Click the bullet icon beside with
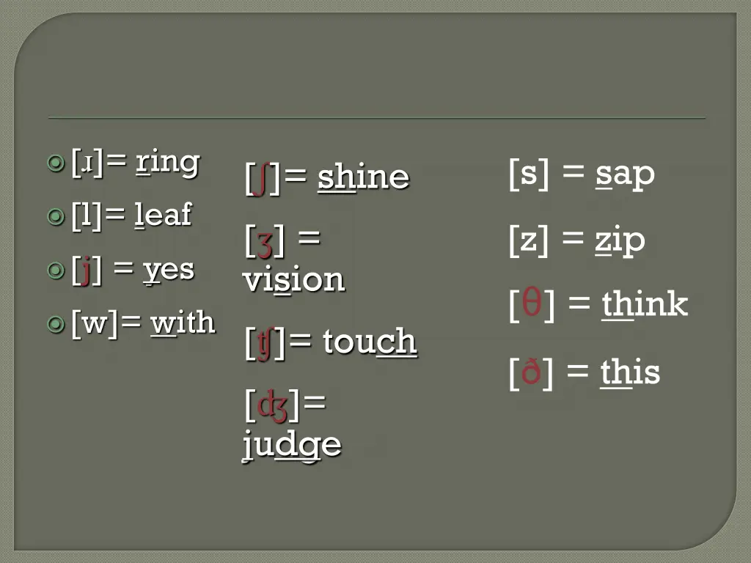Image resolution: width=751 pixels, height=563 pixels. tap(56, 324)
